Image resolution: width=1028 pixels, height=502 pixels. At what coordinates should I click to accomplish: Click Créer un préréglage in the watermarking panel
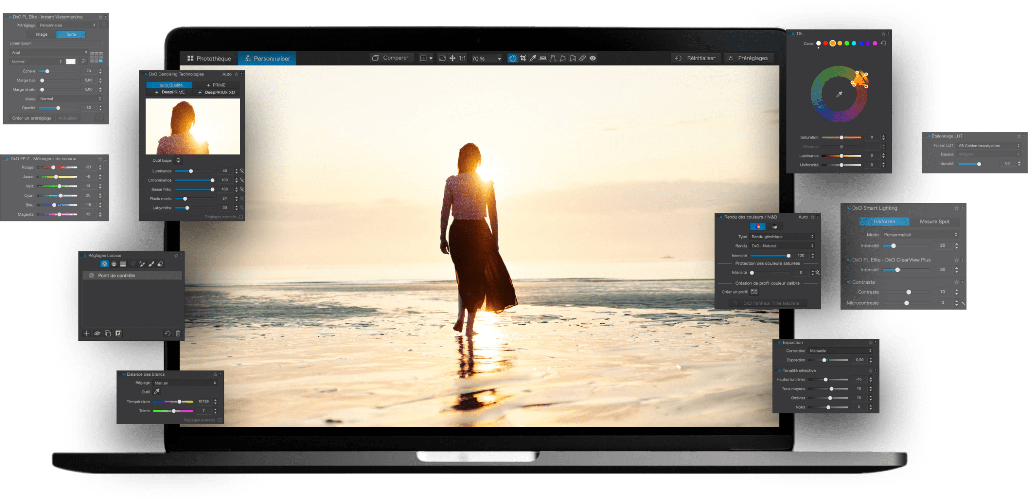(x=31, y=117)
